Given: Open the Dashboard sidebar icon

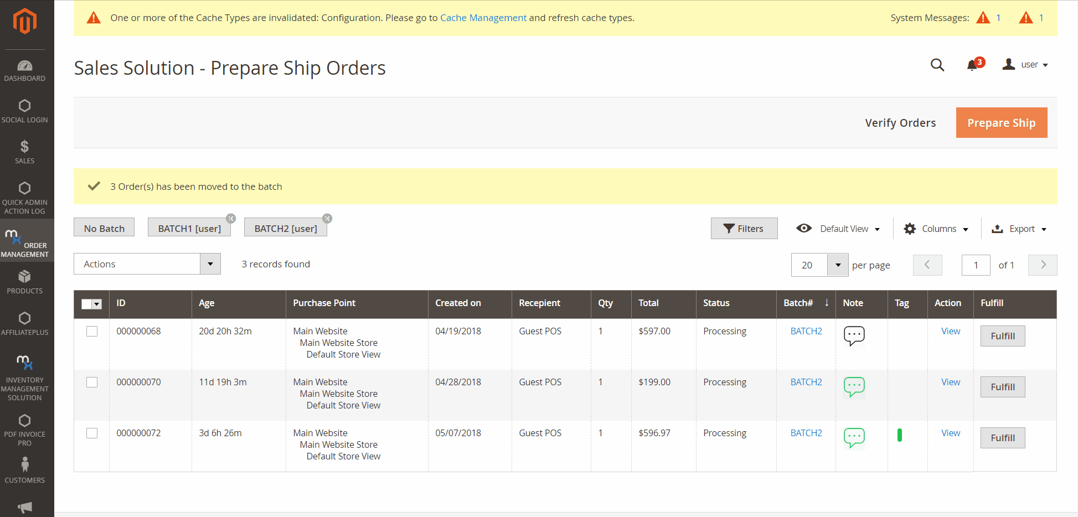Looking at the screenshot, I should (x=25, y=71).
